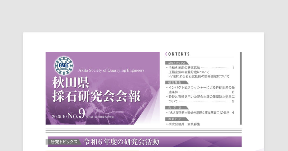Open the 令和6年度の研究活動 contents entry

(x=184, y=68)
